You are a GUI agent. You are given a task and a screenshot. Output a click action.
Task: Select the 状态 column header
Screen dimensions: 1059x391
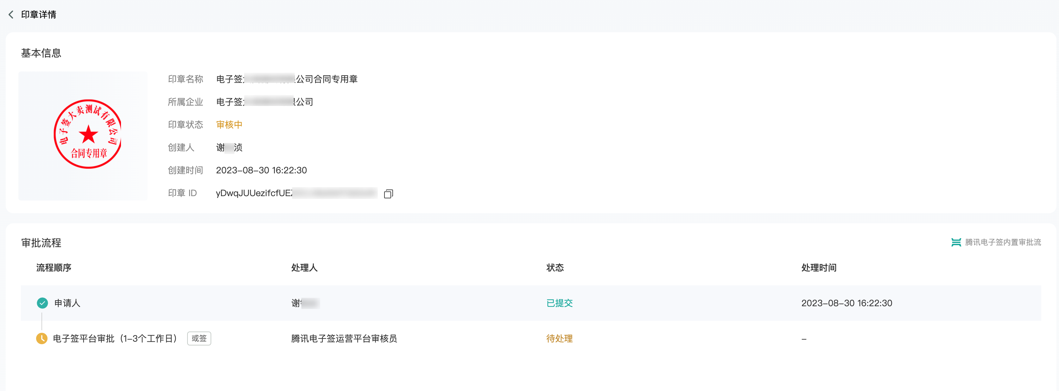pyautogui.click(x=555, y=268)
